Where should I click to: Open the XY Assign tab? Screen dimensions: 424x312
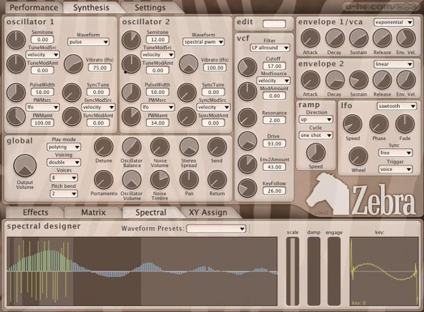[207, 212]
